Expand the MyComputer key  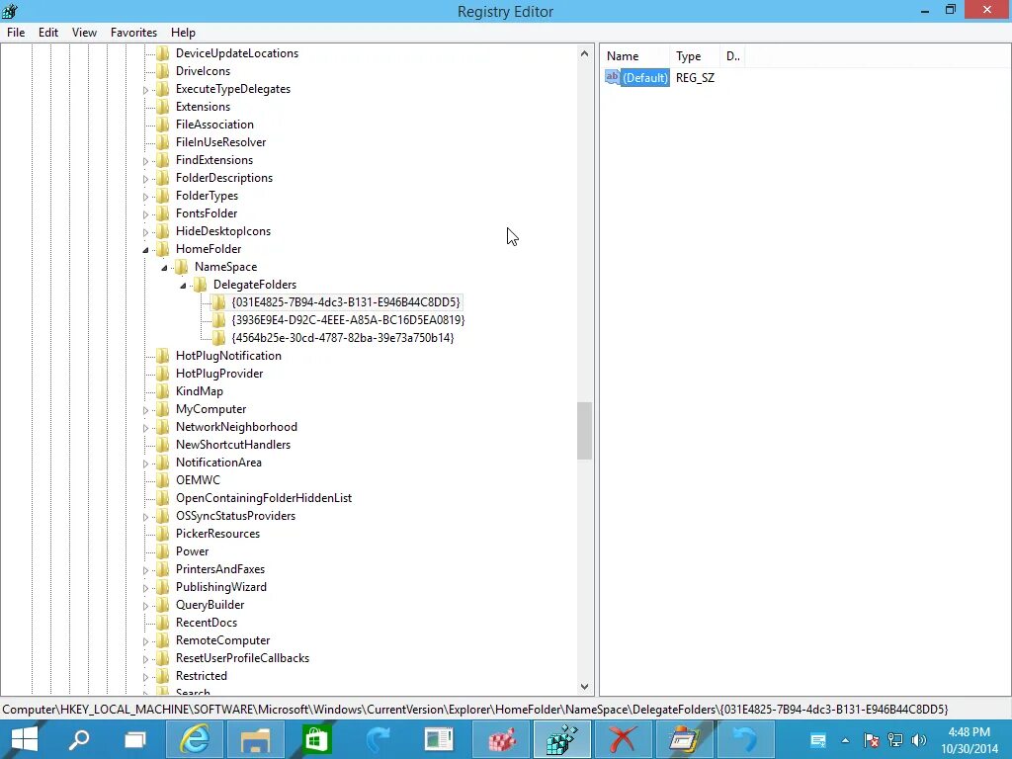pos(145,410)
